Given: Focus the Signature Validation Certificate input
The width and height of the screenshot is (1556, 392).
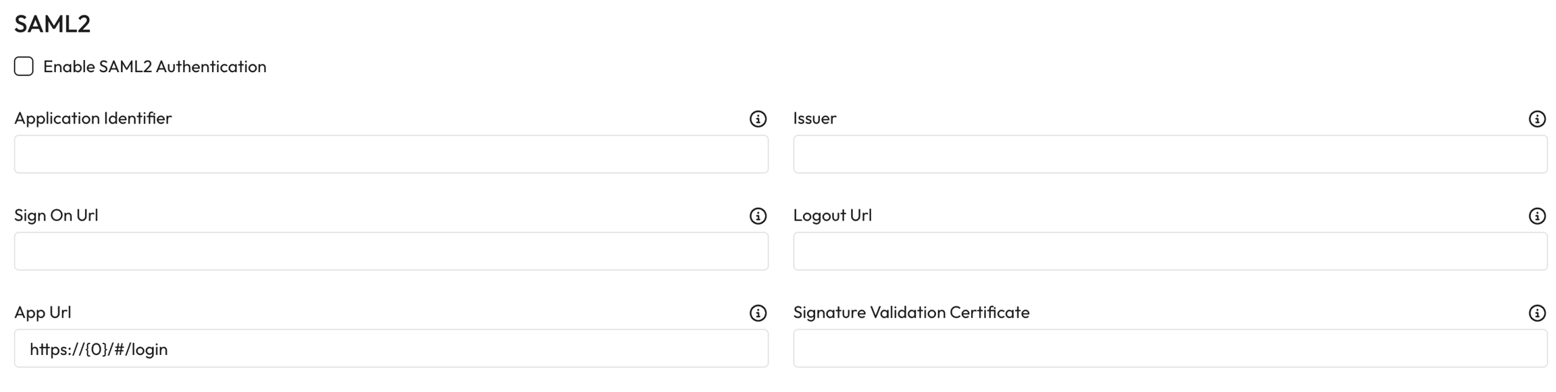Looking at the screenshot, I should [x=1170, y=348].
